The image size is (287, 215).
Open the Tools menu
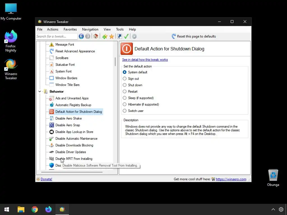(x=120, y=29)
